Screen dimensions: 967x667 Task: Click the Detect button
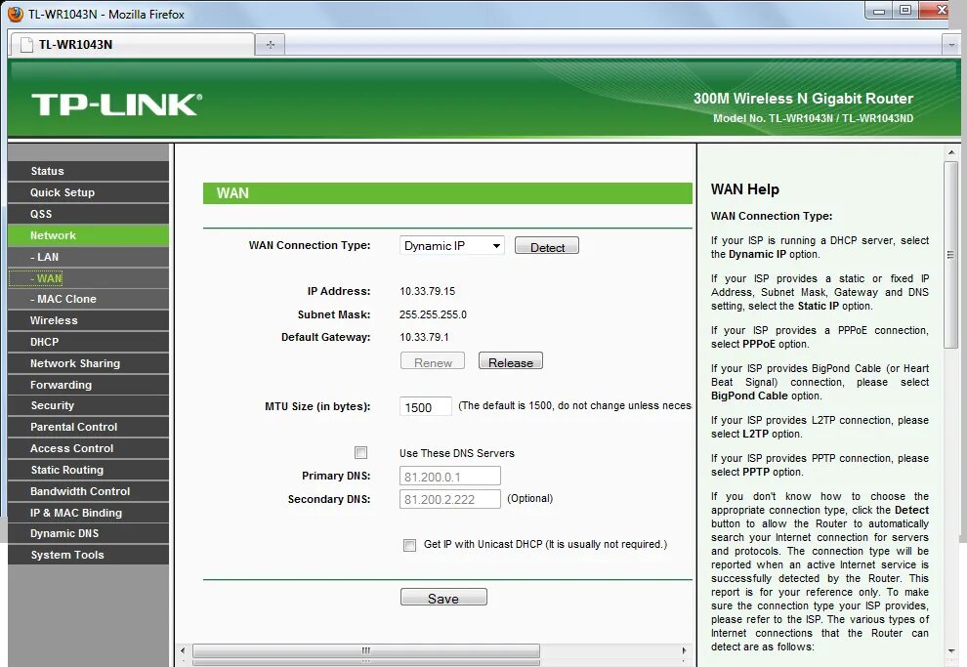(546, 246)
